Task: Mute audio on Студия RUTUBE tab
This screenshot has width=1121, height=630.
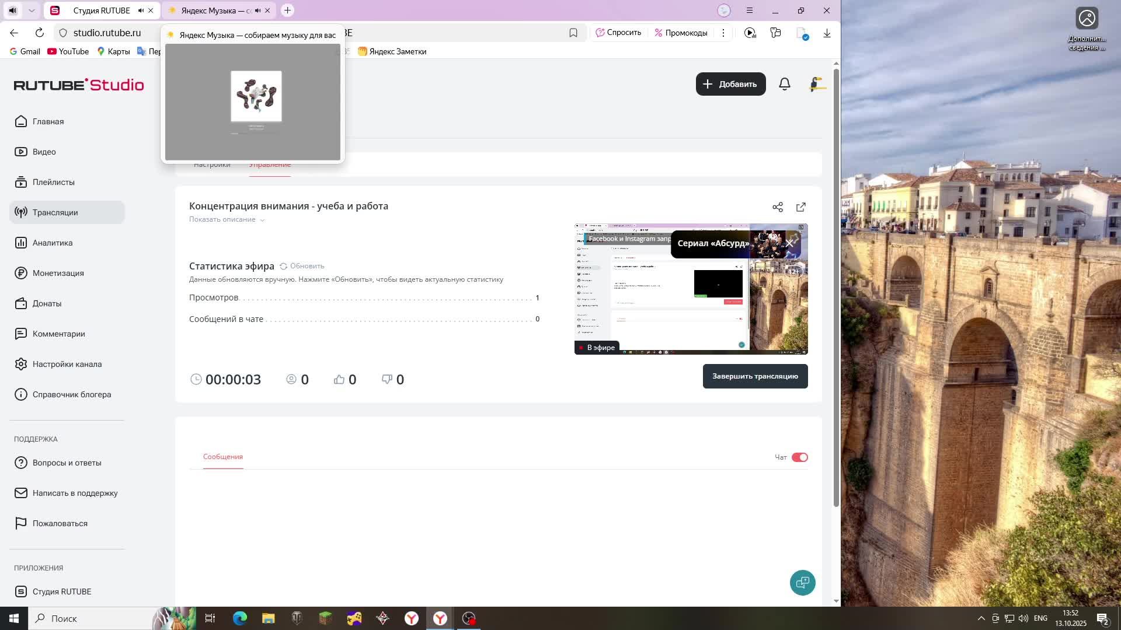Action: pyautogui.click(x=141, y=10)
